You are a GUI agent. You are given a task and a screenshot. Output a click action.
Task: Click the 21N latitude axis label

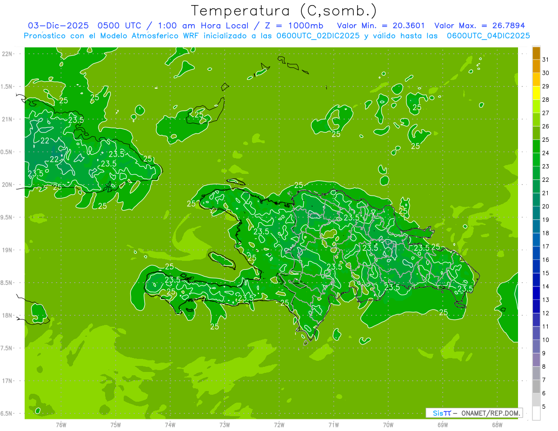[8, 119]
